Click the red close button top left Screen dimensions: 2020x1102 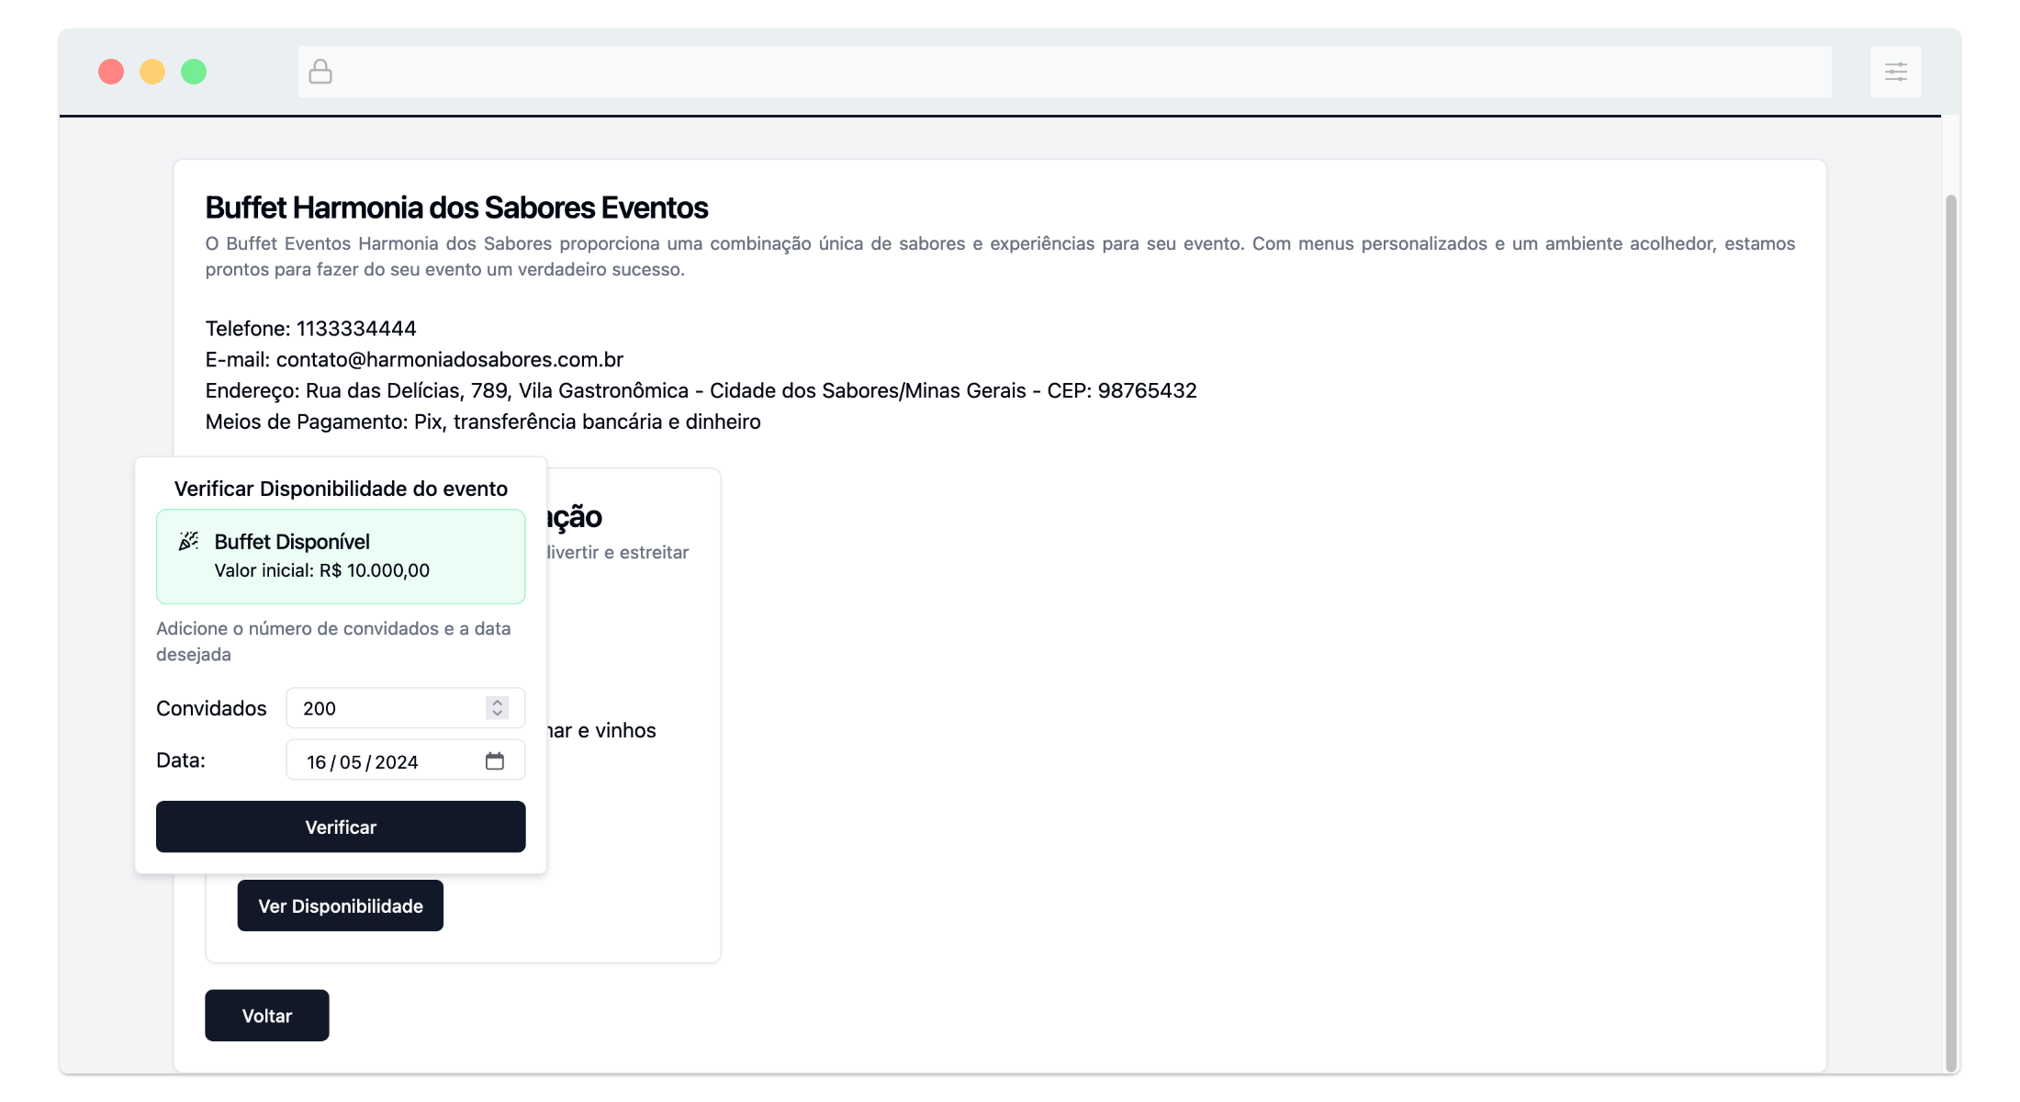[x=111, y=71]
